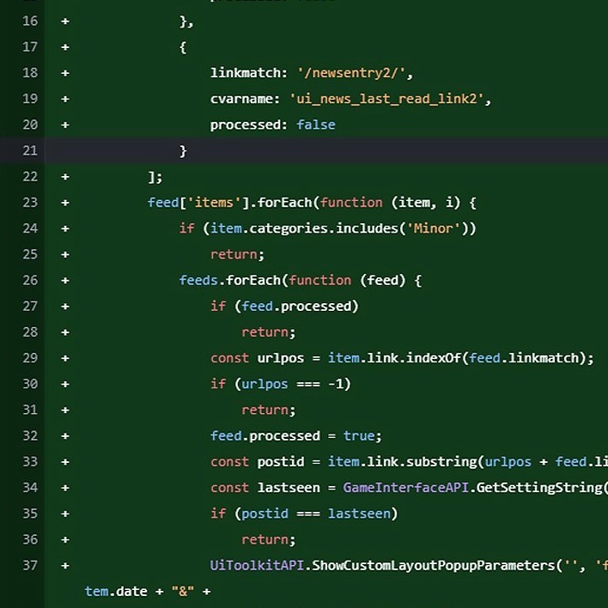Click highlighted line number 21
The image size is (608, 608).
tap(30, 150)
